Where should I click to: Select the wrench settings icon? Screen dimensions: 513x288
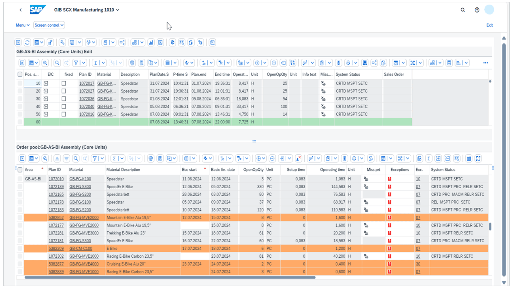(x=62, y=42)
